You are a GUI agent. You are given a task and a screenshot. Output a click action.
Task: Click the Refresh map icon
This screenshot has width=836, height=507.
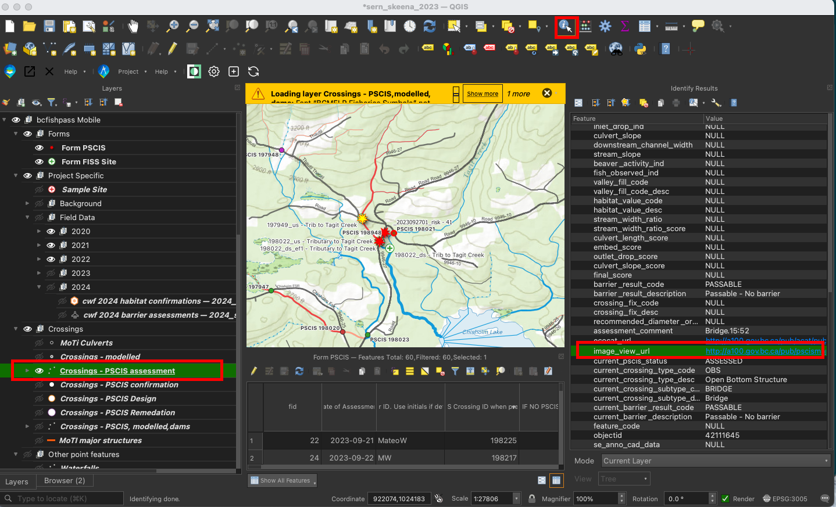pyautogui.click(x=430, y=26)
